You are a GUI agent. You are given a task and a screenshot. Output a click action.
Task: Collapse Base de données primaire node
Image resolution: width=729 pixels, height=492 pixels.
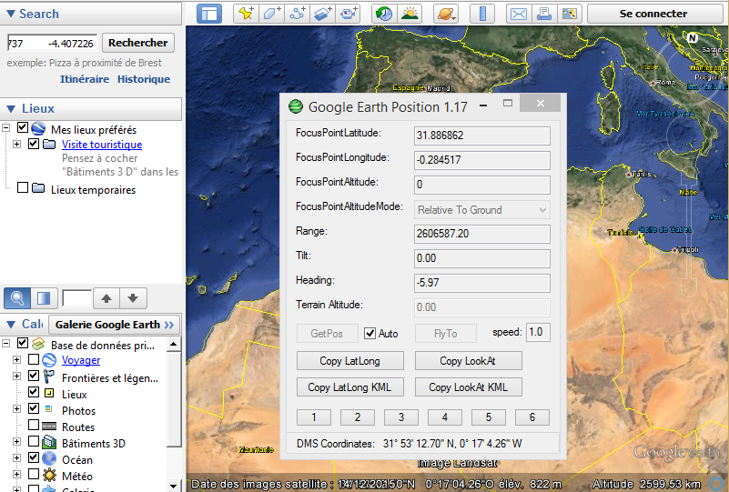tap(5, 344)
